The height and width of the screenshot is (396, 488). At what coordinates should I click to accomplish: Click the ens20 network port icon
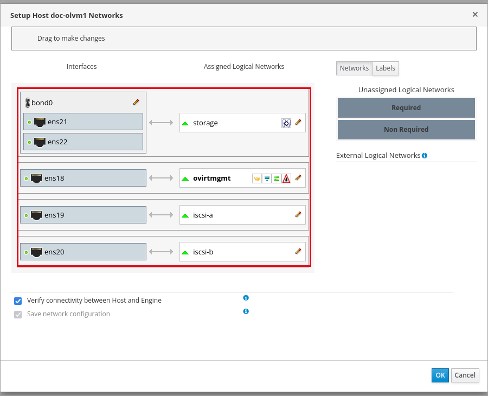click(36, 252)
